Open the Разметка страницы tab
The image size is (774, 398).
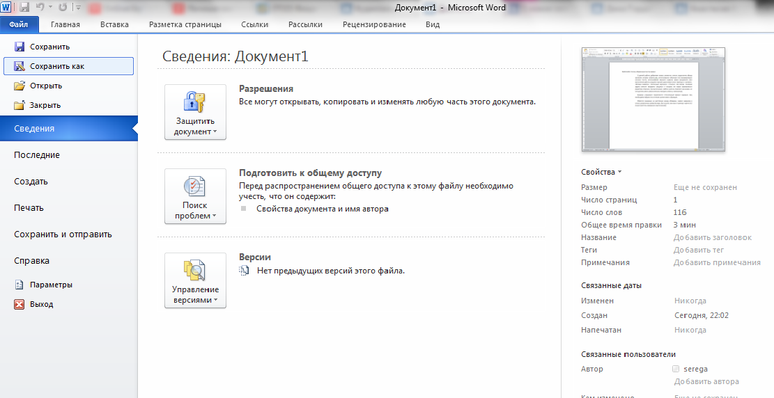[x=185, y=24]
